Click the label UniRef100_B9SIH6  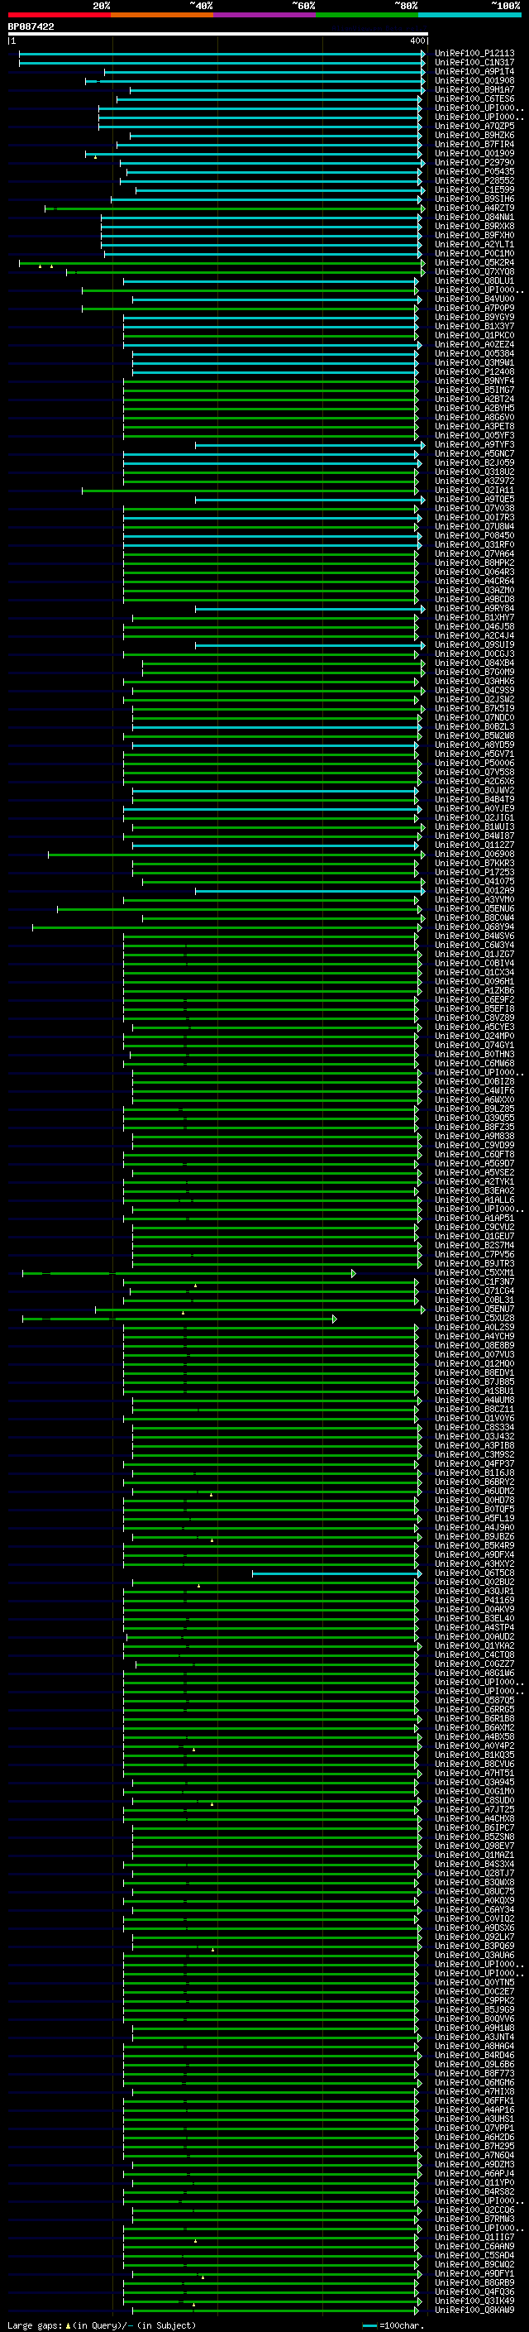[x=474, y=199]
